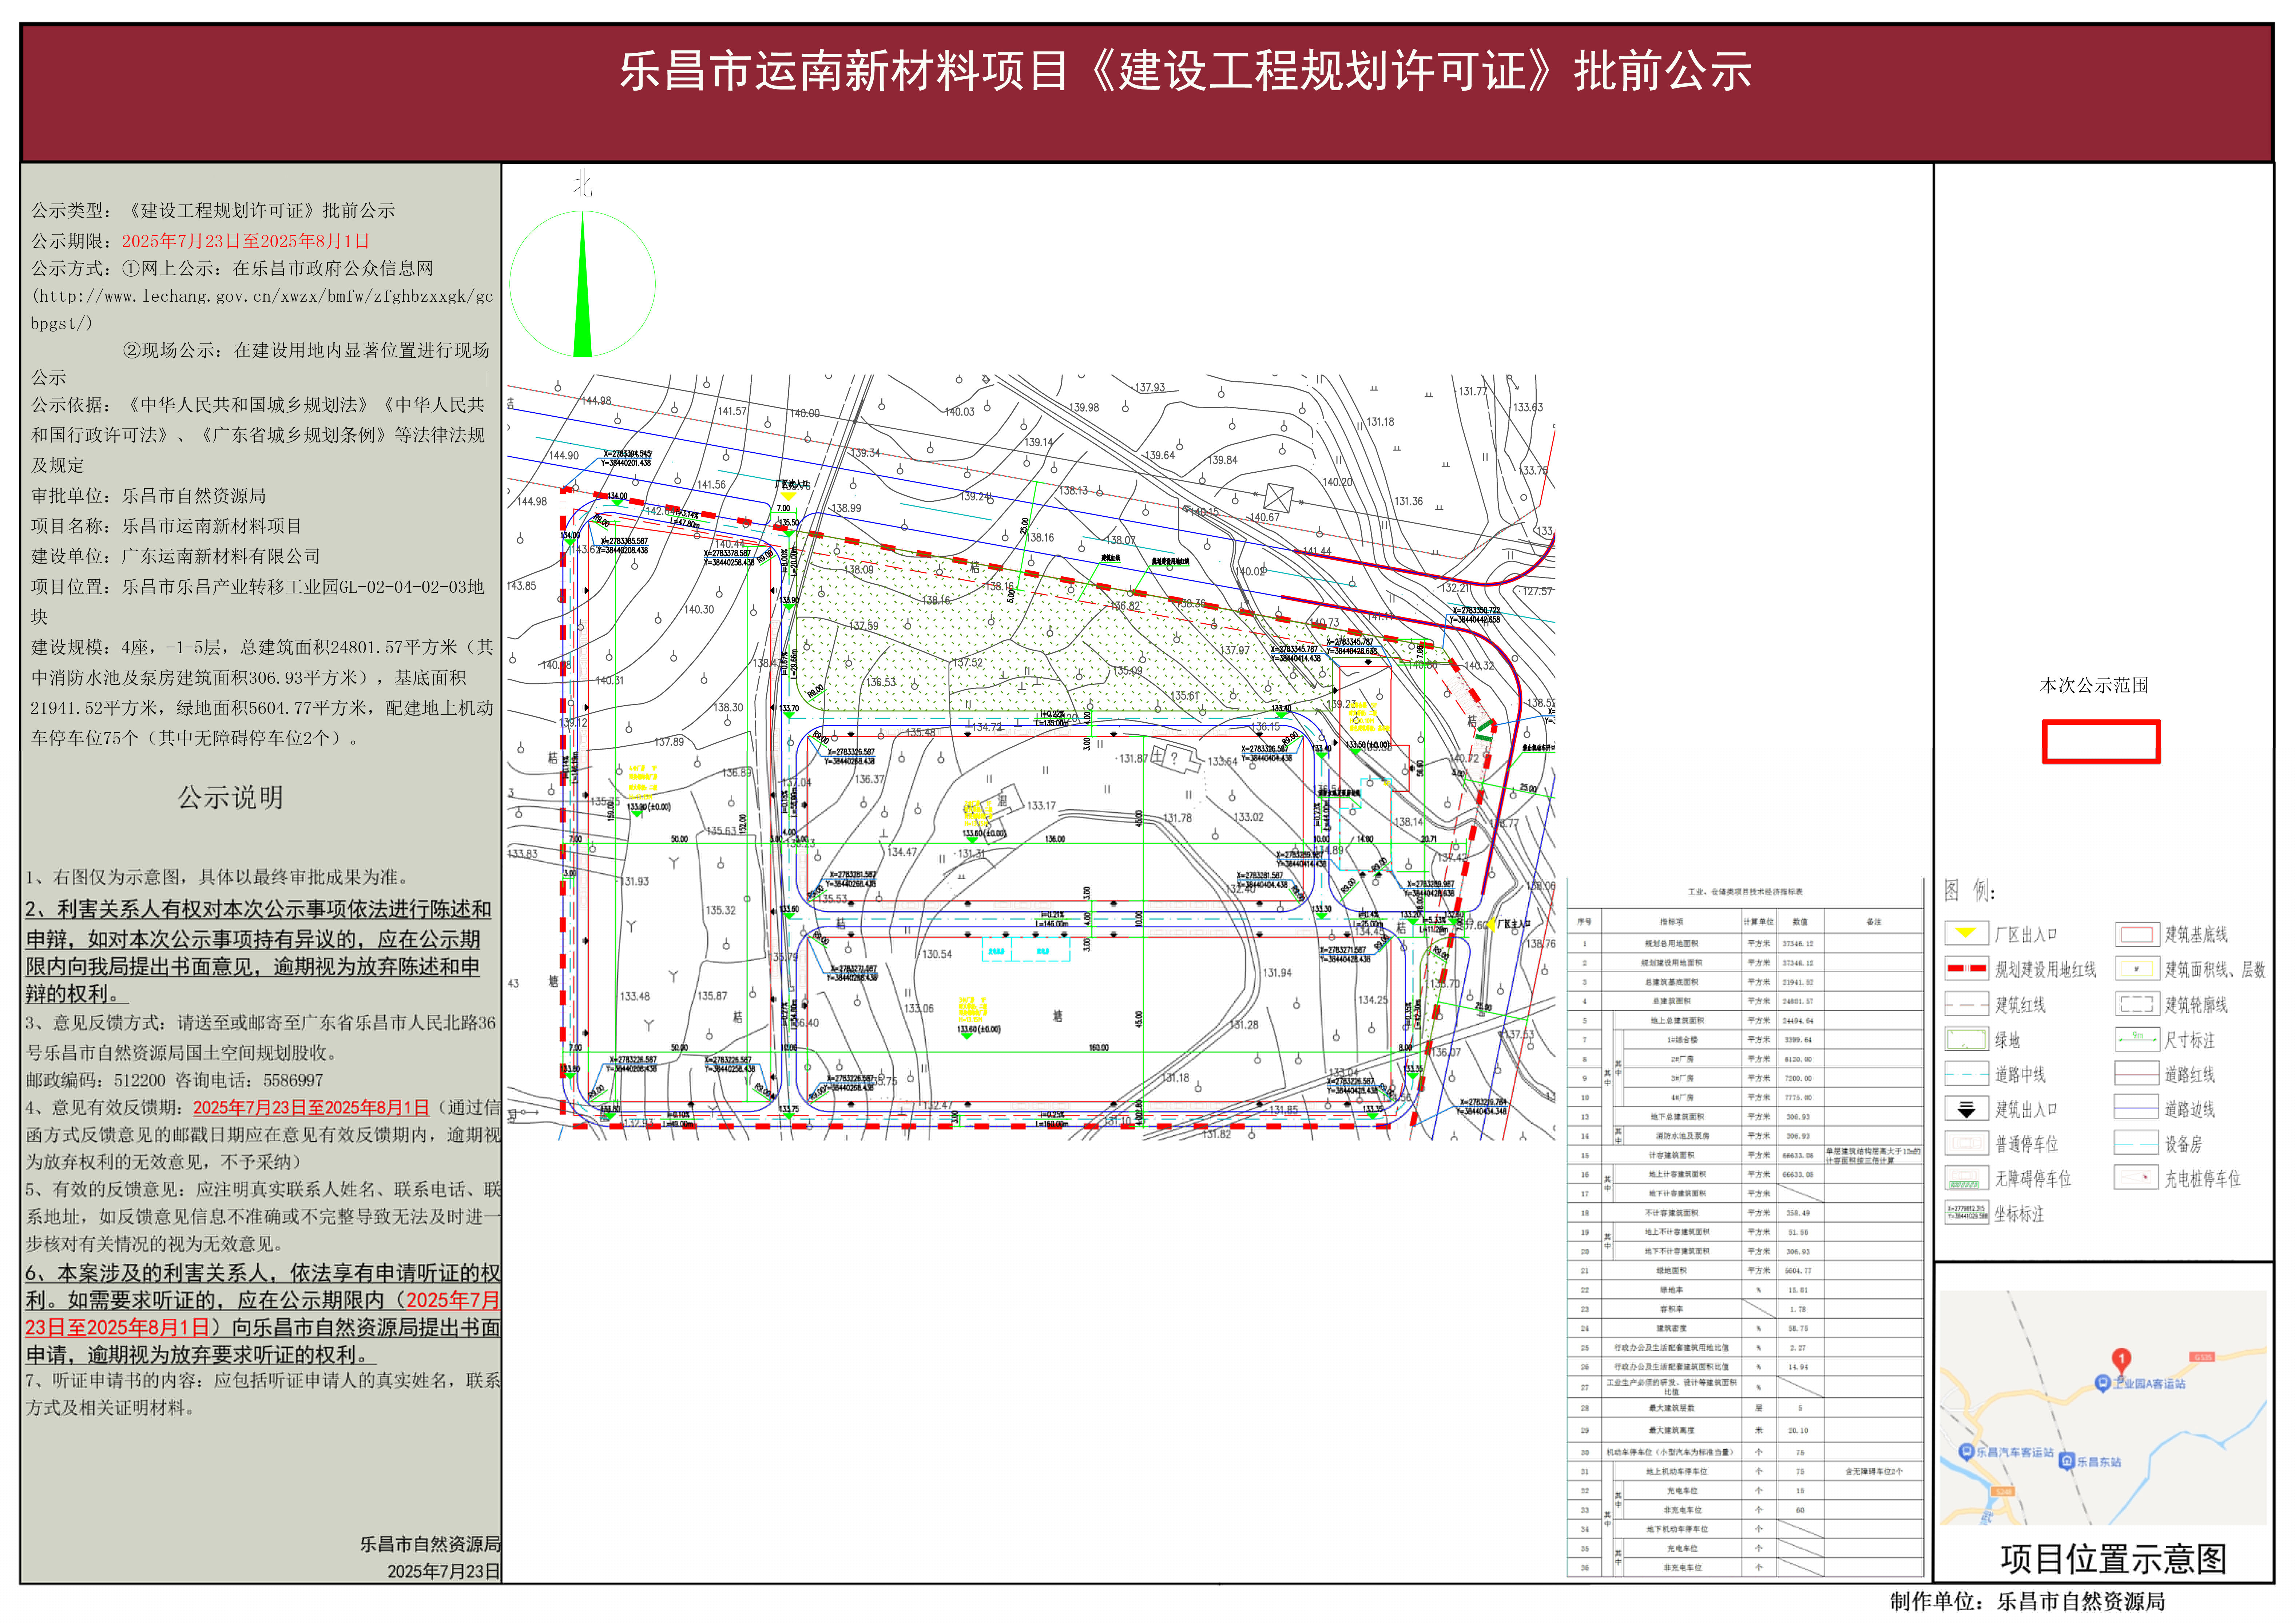Click the 总建筑面积 row in table
Viewport: 2295px width, 1624px height.
point(1745,1001)
